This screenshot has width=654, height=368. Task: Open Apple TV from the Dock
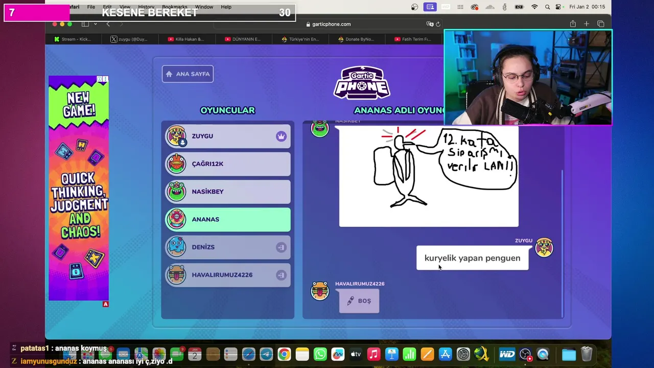coord(356,354)
